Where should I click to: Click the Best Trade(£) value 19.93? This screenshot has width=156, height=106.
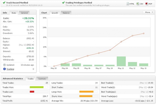click(x=151, y=83)
